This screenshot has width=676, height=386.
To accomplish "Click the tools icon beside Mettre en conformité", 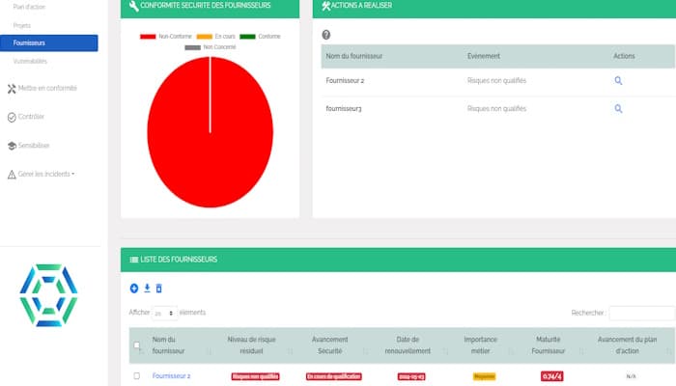I will [x=12, y=89].
